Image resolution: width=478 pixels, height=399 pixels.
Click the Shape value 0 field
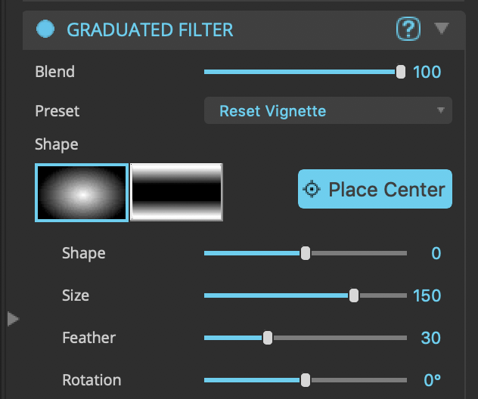pos(436,253)
